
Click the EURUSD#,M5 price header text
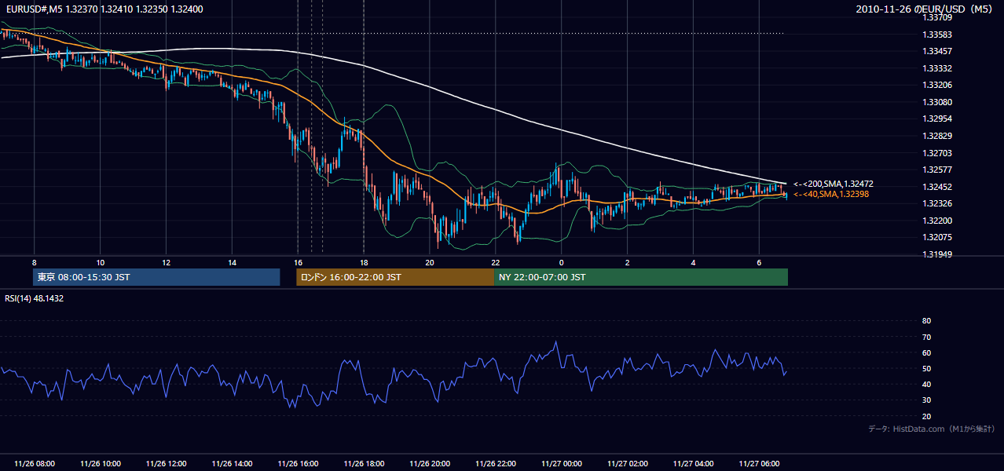pos(104,9)
